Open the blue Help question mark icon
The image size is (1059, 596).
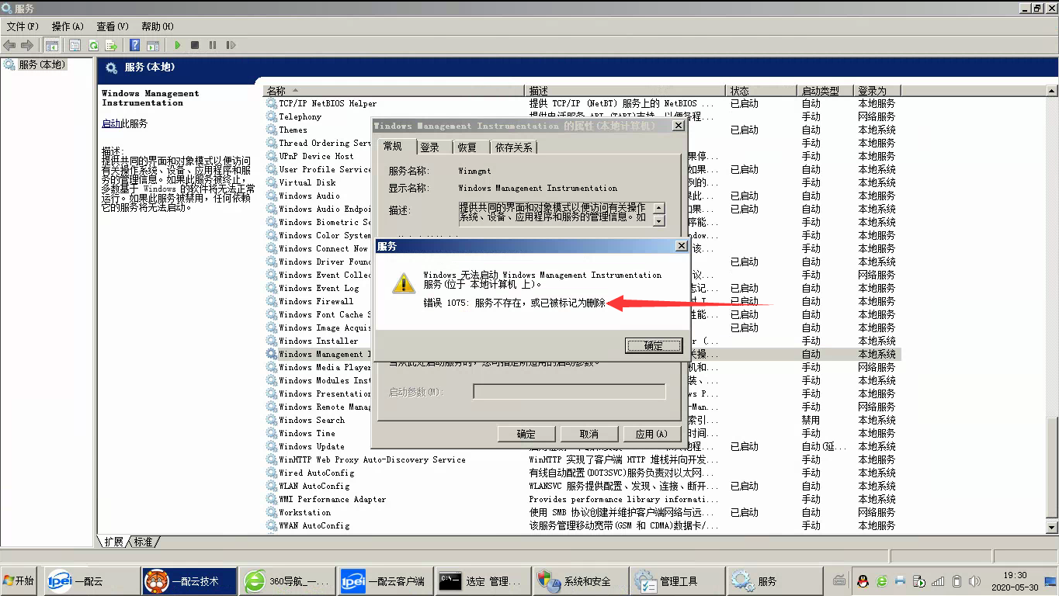point(135,46)
